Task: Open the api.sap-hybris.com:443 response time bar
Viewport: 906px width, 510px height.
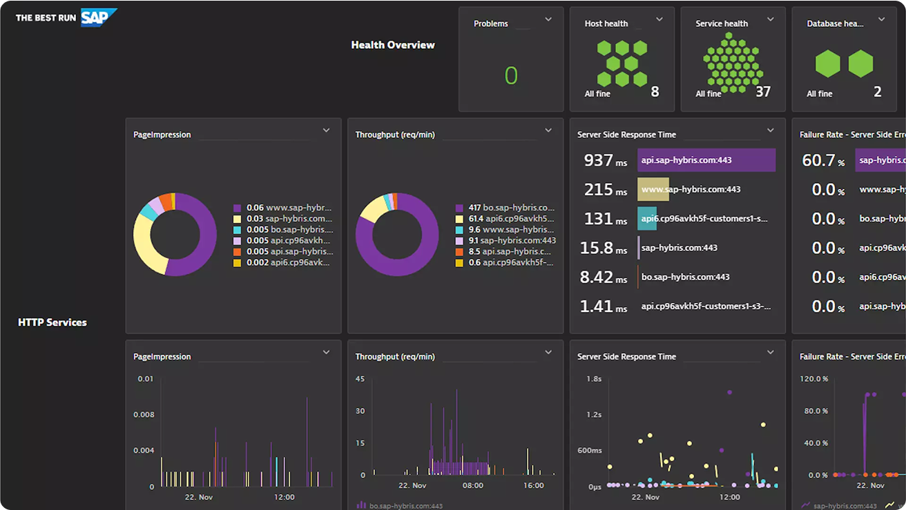Action: (x=706, y=160)
